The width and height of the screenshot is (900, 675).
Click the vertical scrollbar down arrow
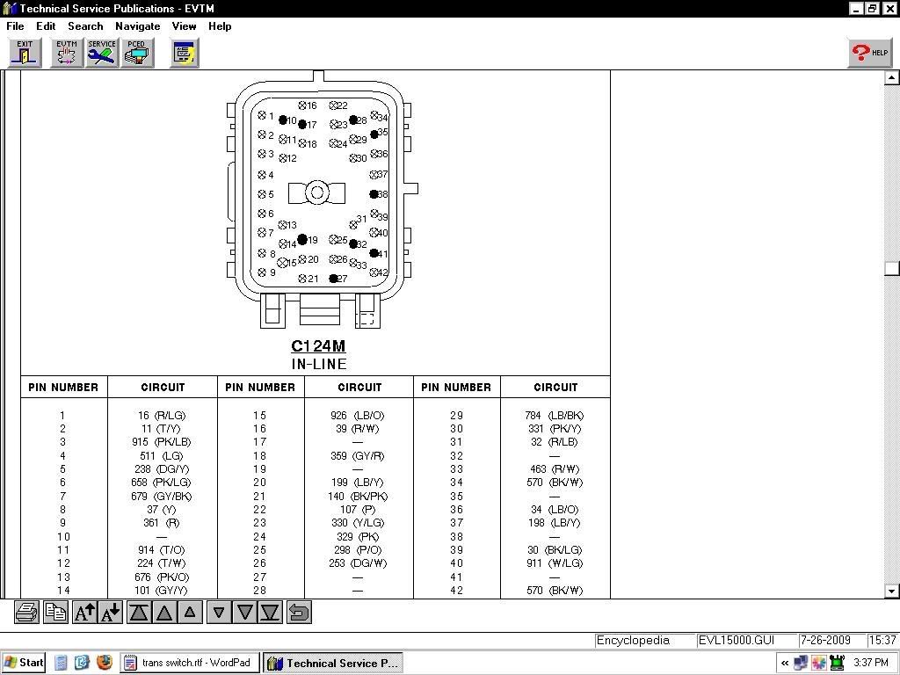891,591
